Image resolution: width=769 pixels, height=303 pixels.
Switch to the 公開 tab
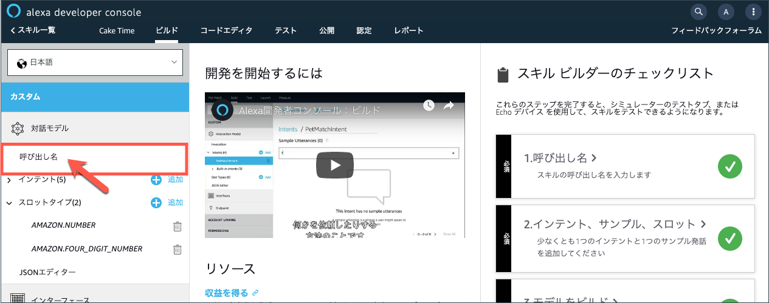[x=326, y=30]
